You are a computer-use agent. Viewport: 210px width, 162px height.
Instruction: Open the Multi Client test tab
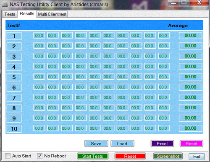point(52,14)
